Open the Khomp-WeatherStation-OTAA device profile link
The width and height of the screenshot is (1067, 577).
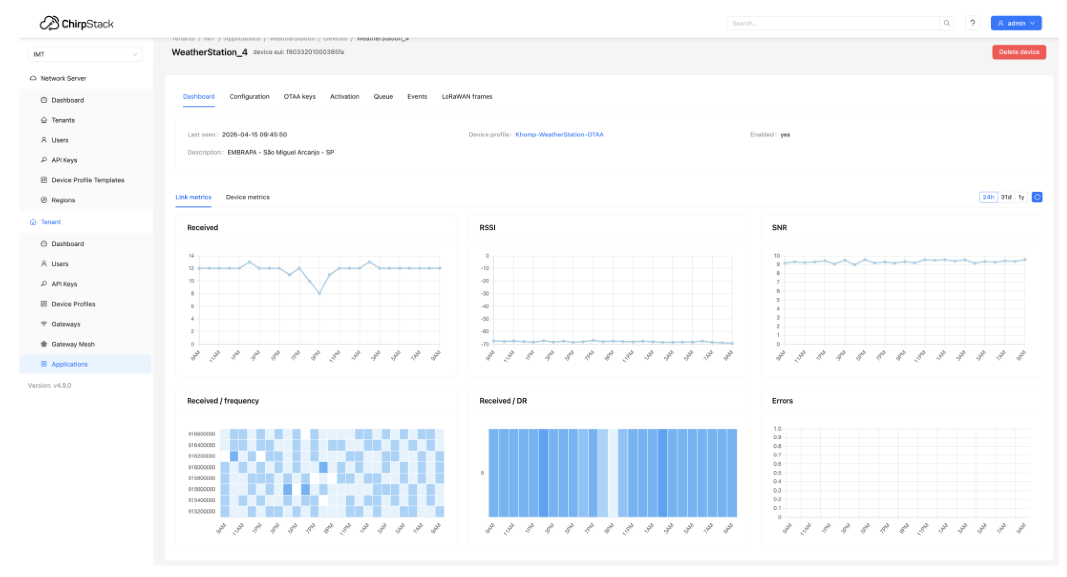[559, 135]
